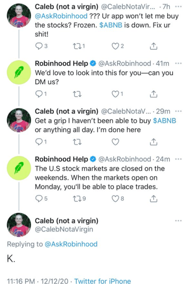
Task: Open the Twitter for iPhone source link
Action: 103,281
